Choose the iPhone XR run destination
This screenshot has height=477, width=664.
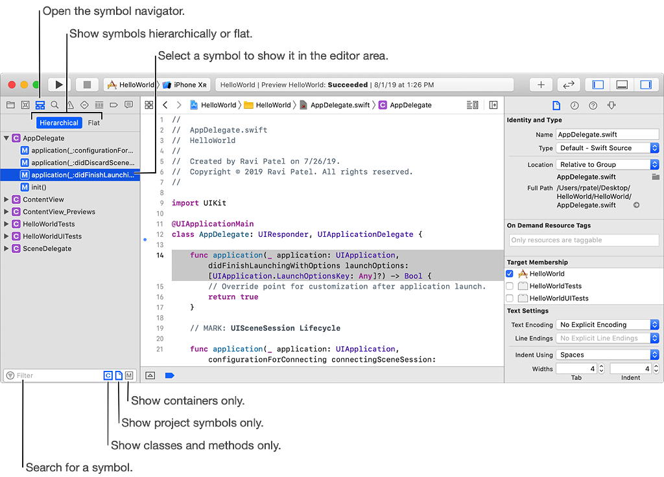pyautogui.click(x=185, y=85)
